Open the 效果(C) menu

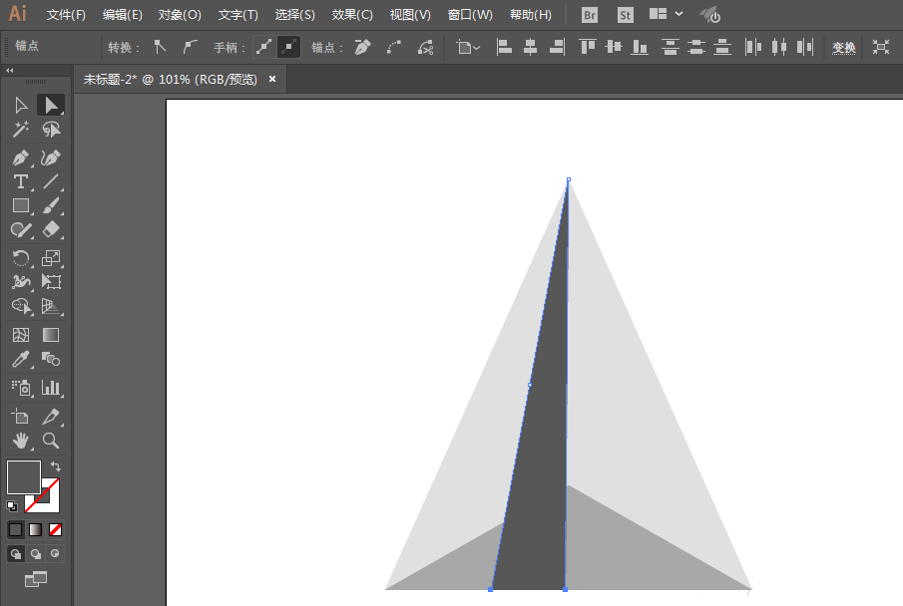[x=352, y=15]
